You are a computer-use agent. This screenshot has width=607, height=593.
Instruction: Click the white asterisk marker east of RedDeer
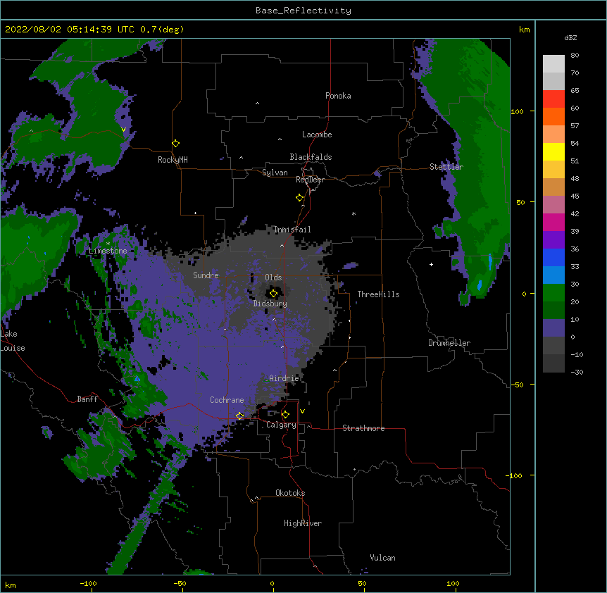353,213
